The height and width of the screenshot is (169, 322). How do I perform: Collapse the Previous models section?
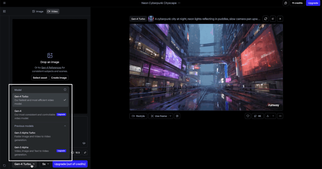pos(65,126)
